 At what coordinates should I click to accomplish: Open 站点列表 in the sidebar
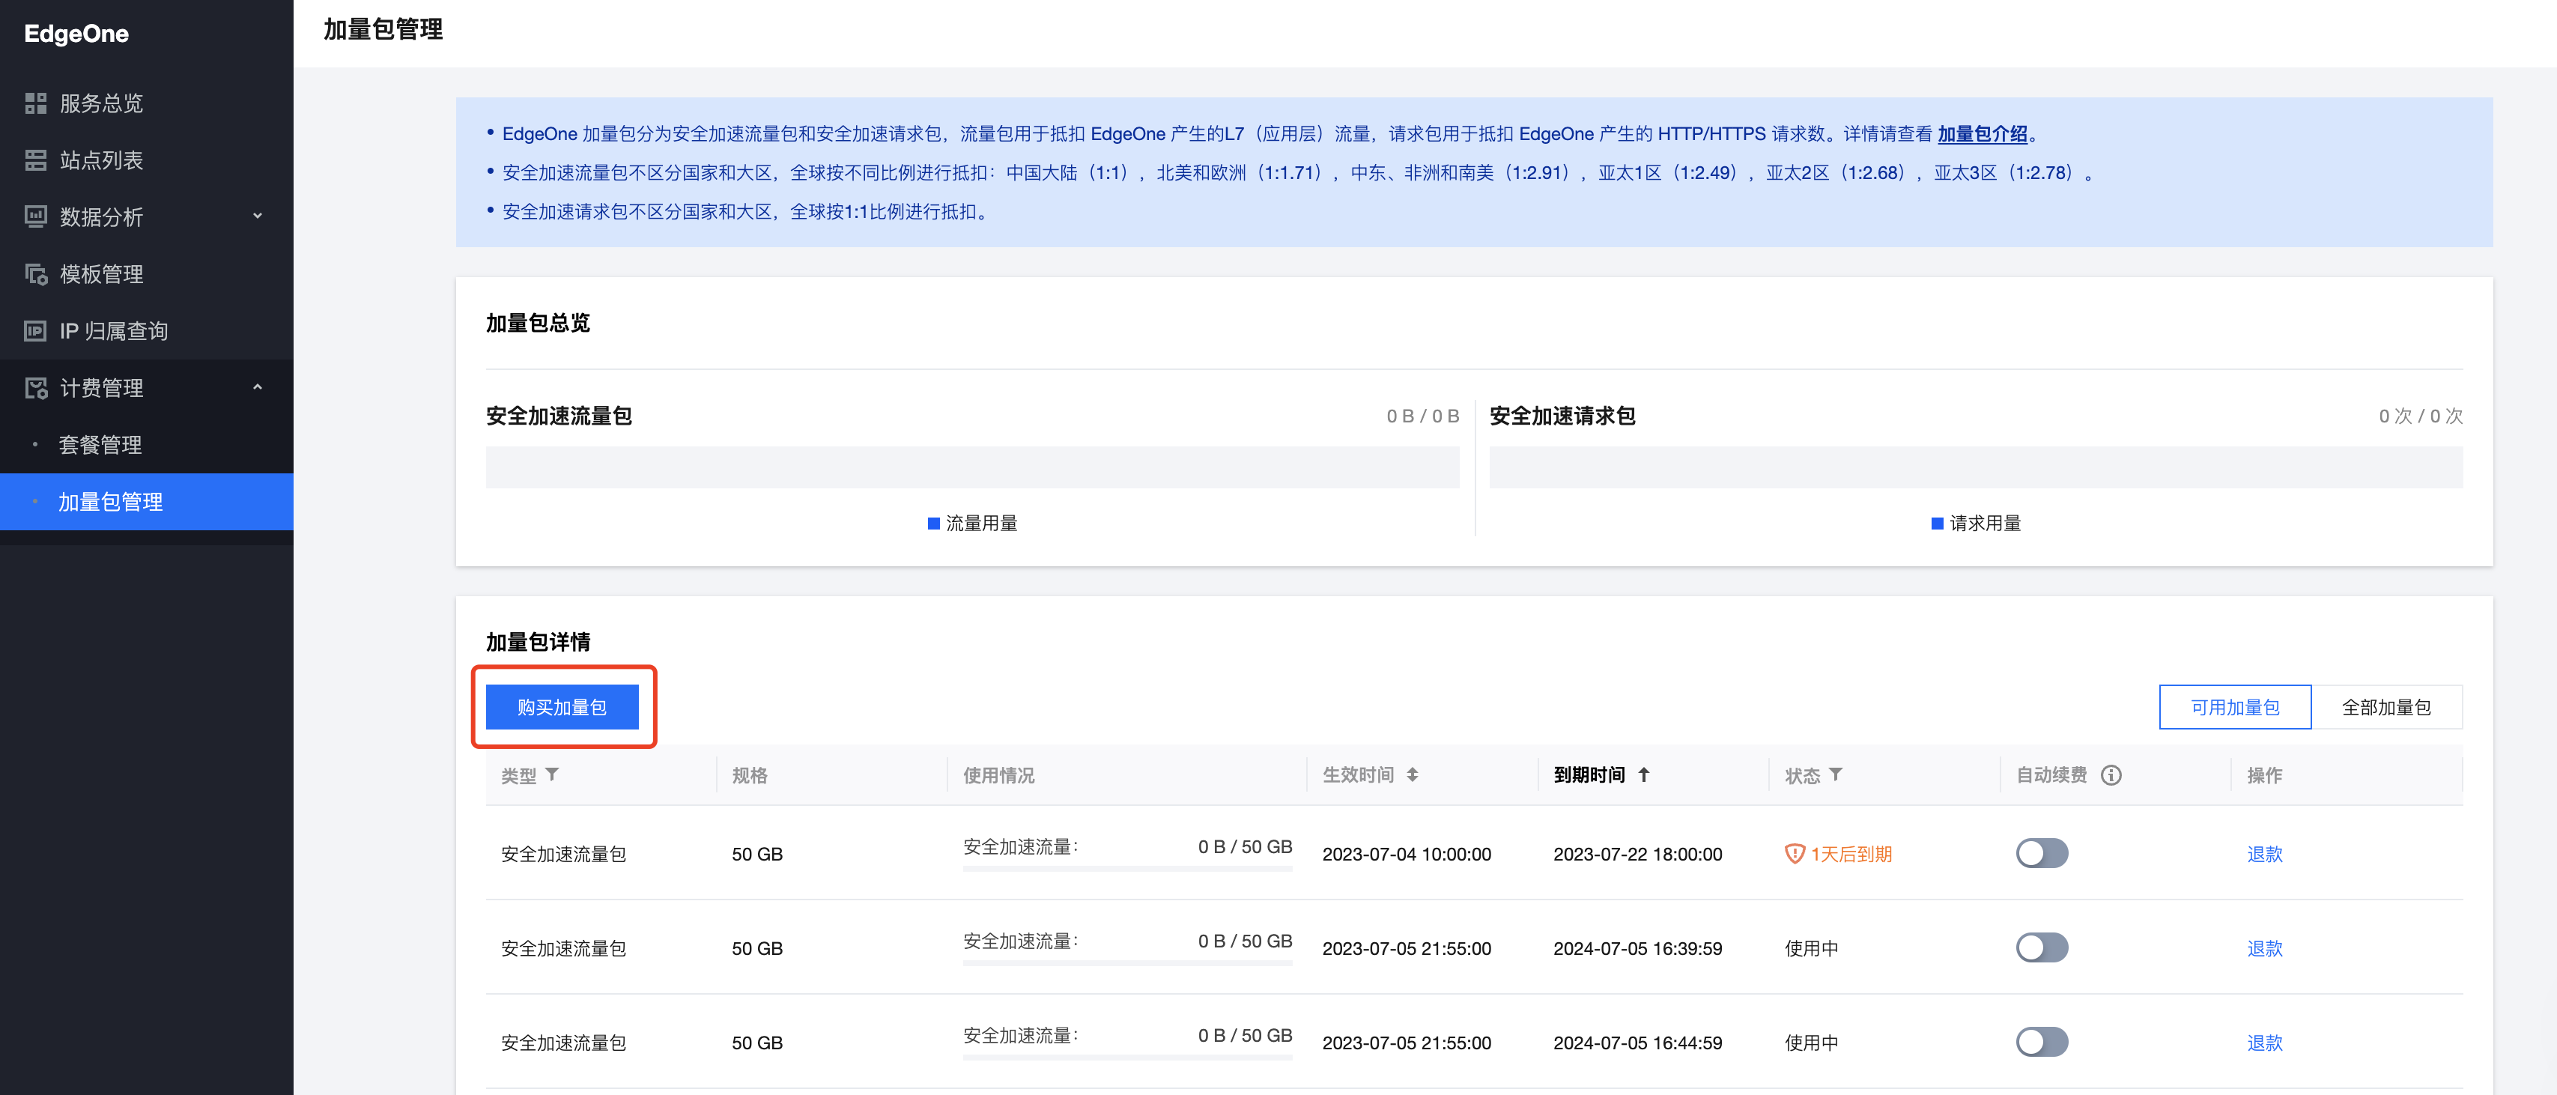point(147,160)
